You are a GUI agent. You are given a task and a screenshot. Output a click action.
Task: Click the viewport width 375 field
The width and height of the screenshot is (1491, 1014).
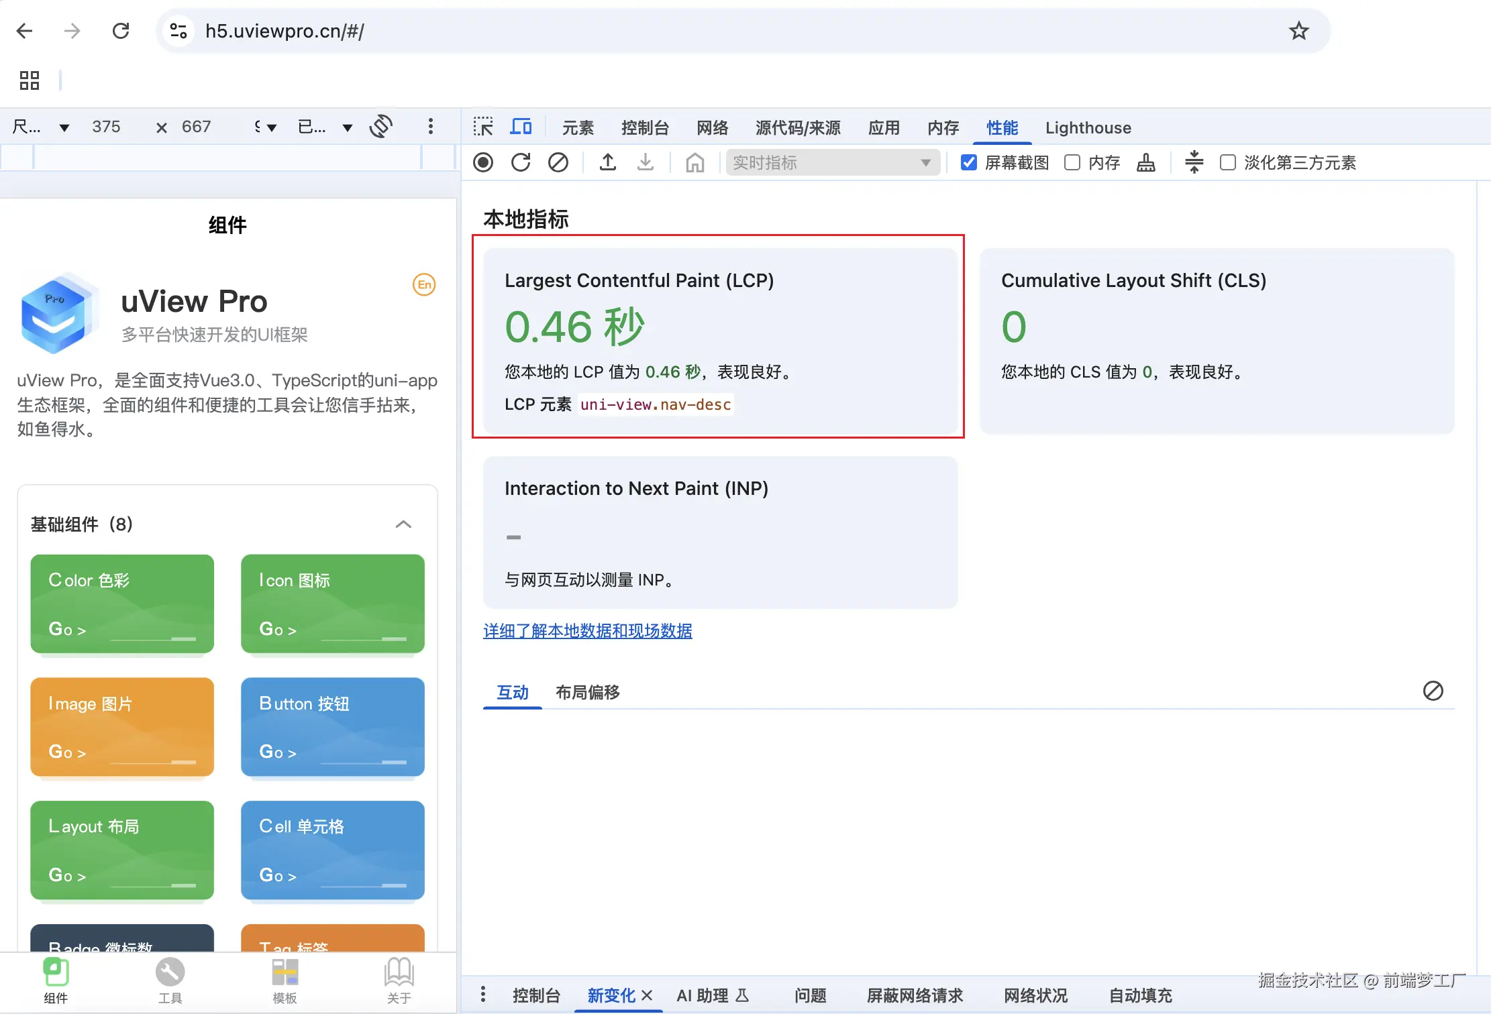pyautogui.click(x=107, y=127)
